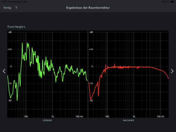Tap the 77 % battery percentage text

167,2
